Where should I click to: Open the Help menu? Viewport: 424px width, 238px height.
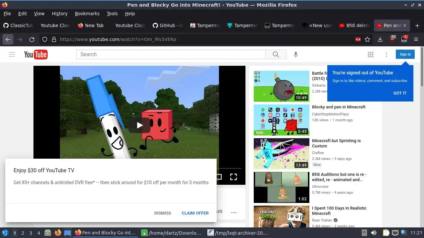130,14
